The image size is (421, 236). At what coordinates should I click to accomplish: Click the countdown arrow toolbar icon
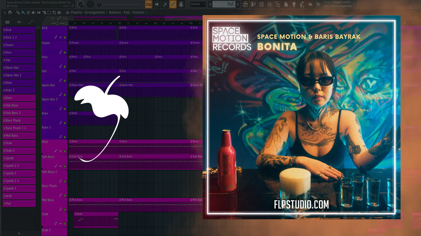(x=157, y=4)
